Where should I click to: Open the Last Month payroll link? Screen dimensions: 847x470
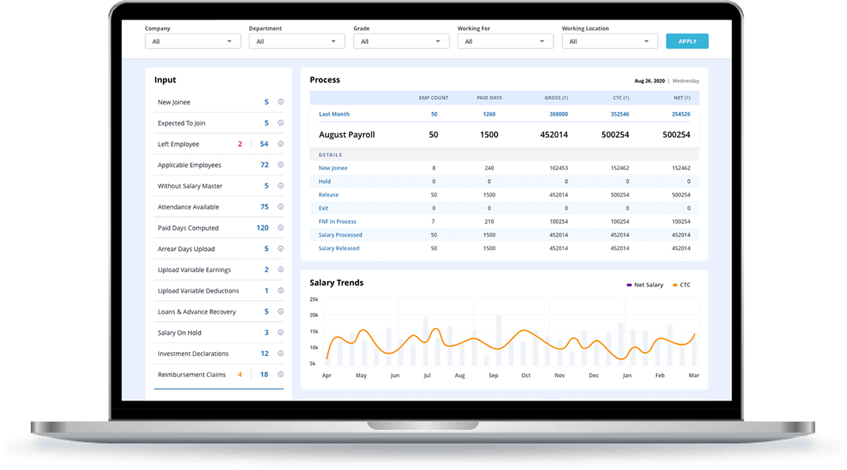click(x=334, y=113)
